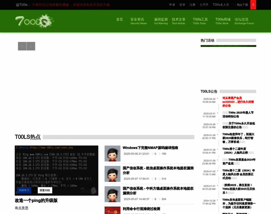
Task: Open the 首页 navigation tab
Action: 119,19
